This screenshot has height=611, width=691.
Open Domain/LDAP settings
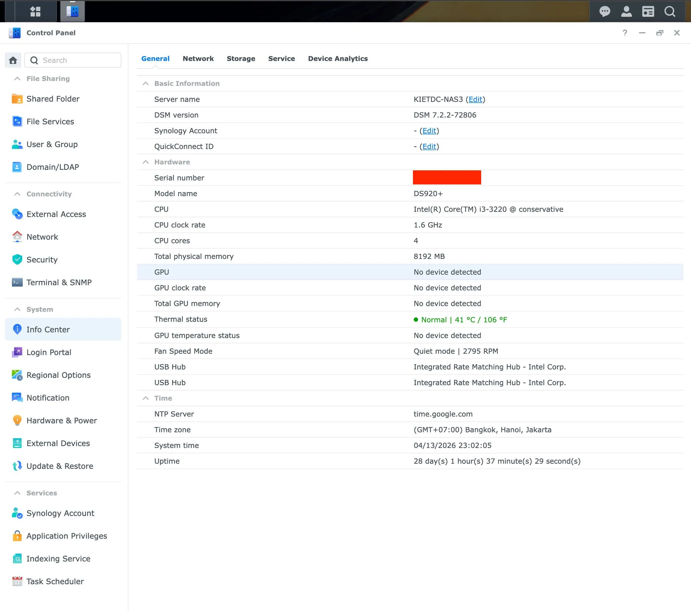tap(63, 167)
